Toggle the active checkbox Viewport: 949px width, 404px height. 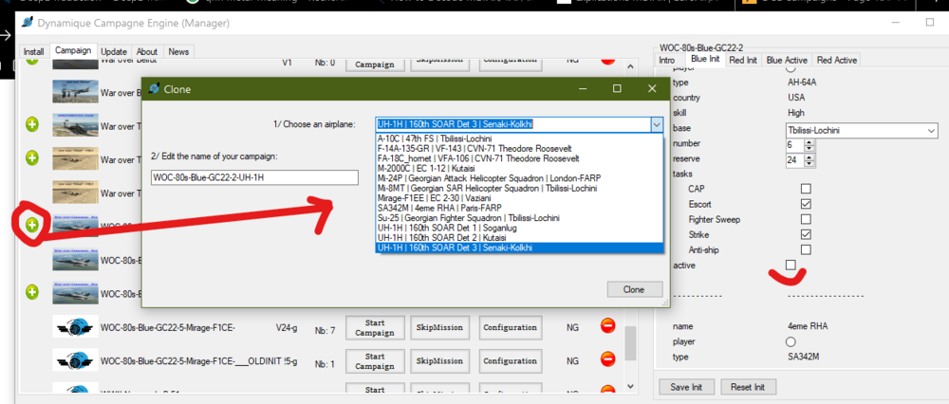pos(791,265)
